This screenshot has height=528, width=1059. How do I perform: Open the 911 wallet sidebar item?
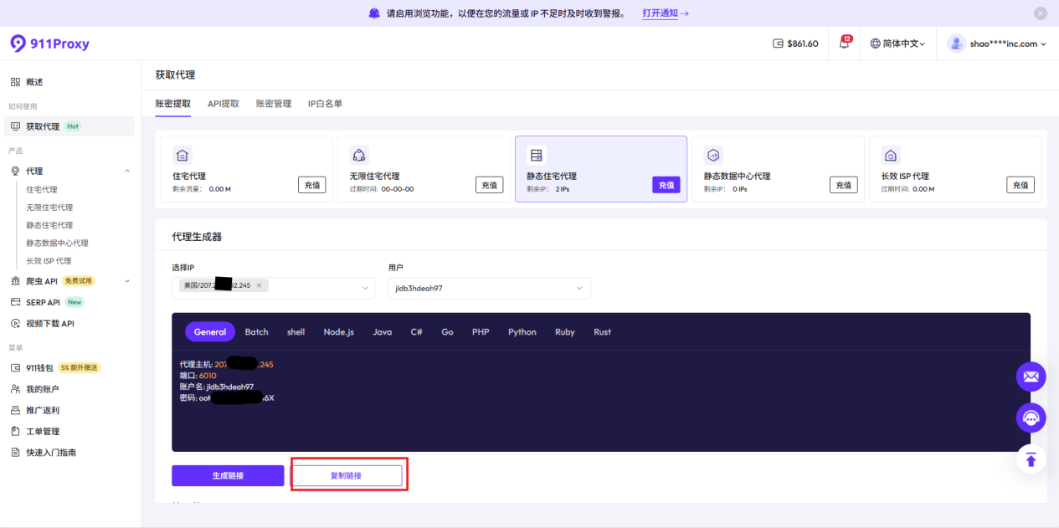tap(39, 367)
